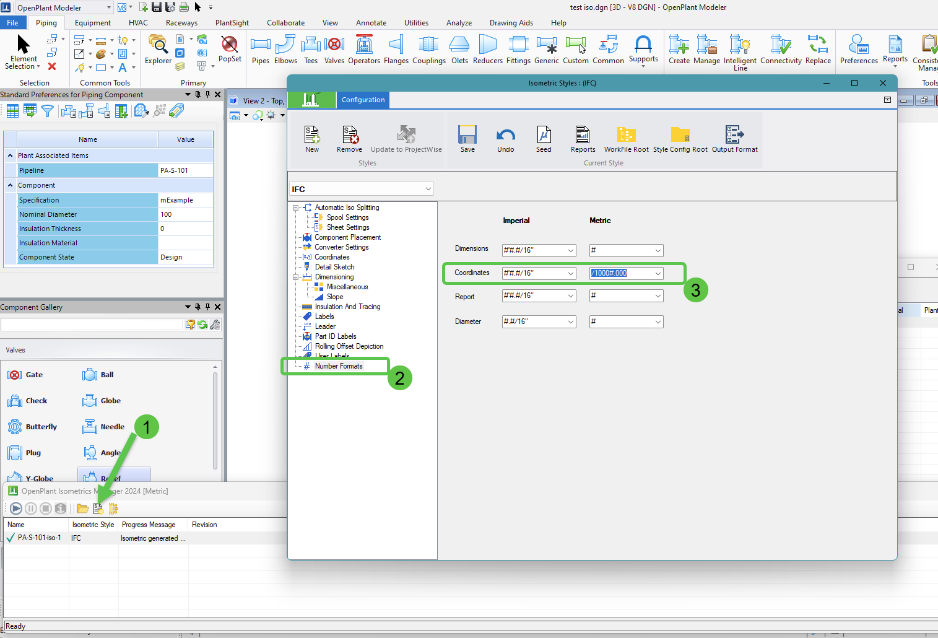Open the Equipment ribbon tab
Viewport: 938px width, 638px height.
tap(93, 23)
